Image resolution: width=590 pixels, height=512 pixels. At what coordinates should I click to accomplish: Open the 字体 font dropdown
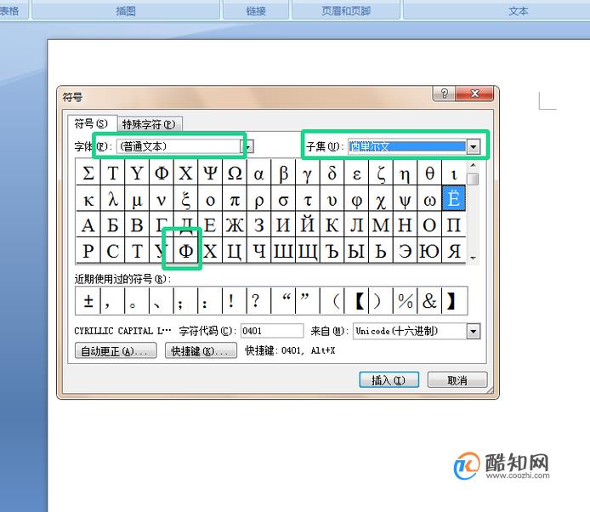[248, 146]
